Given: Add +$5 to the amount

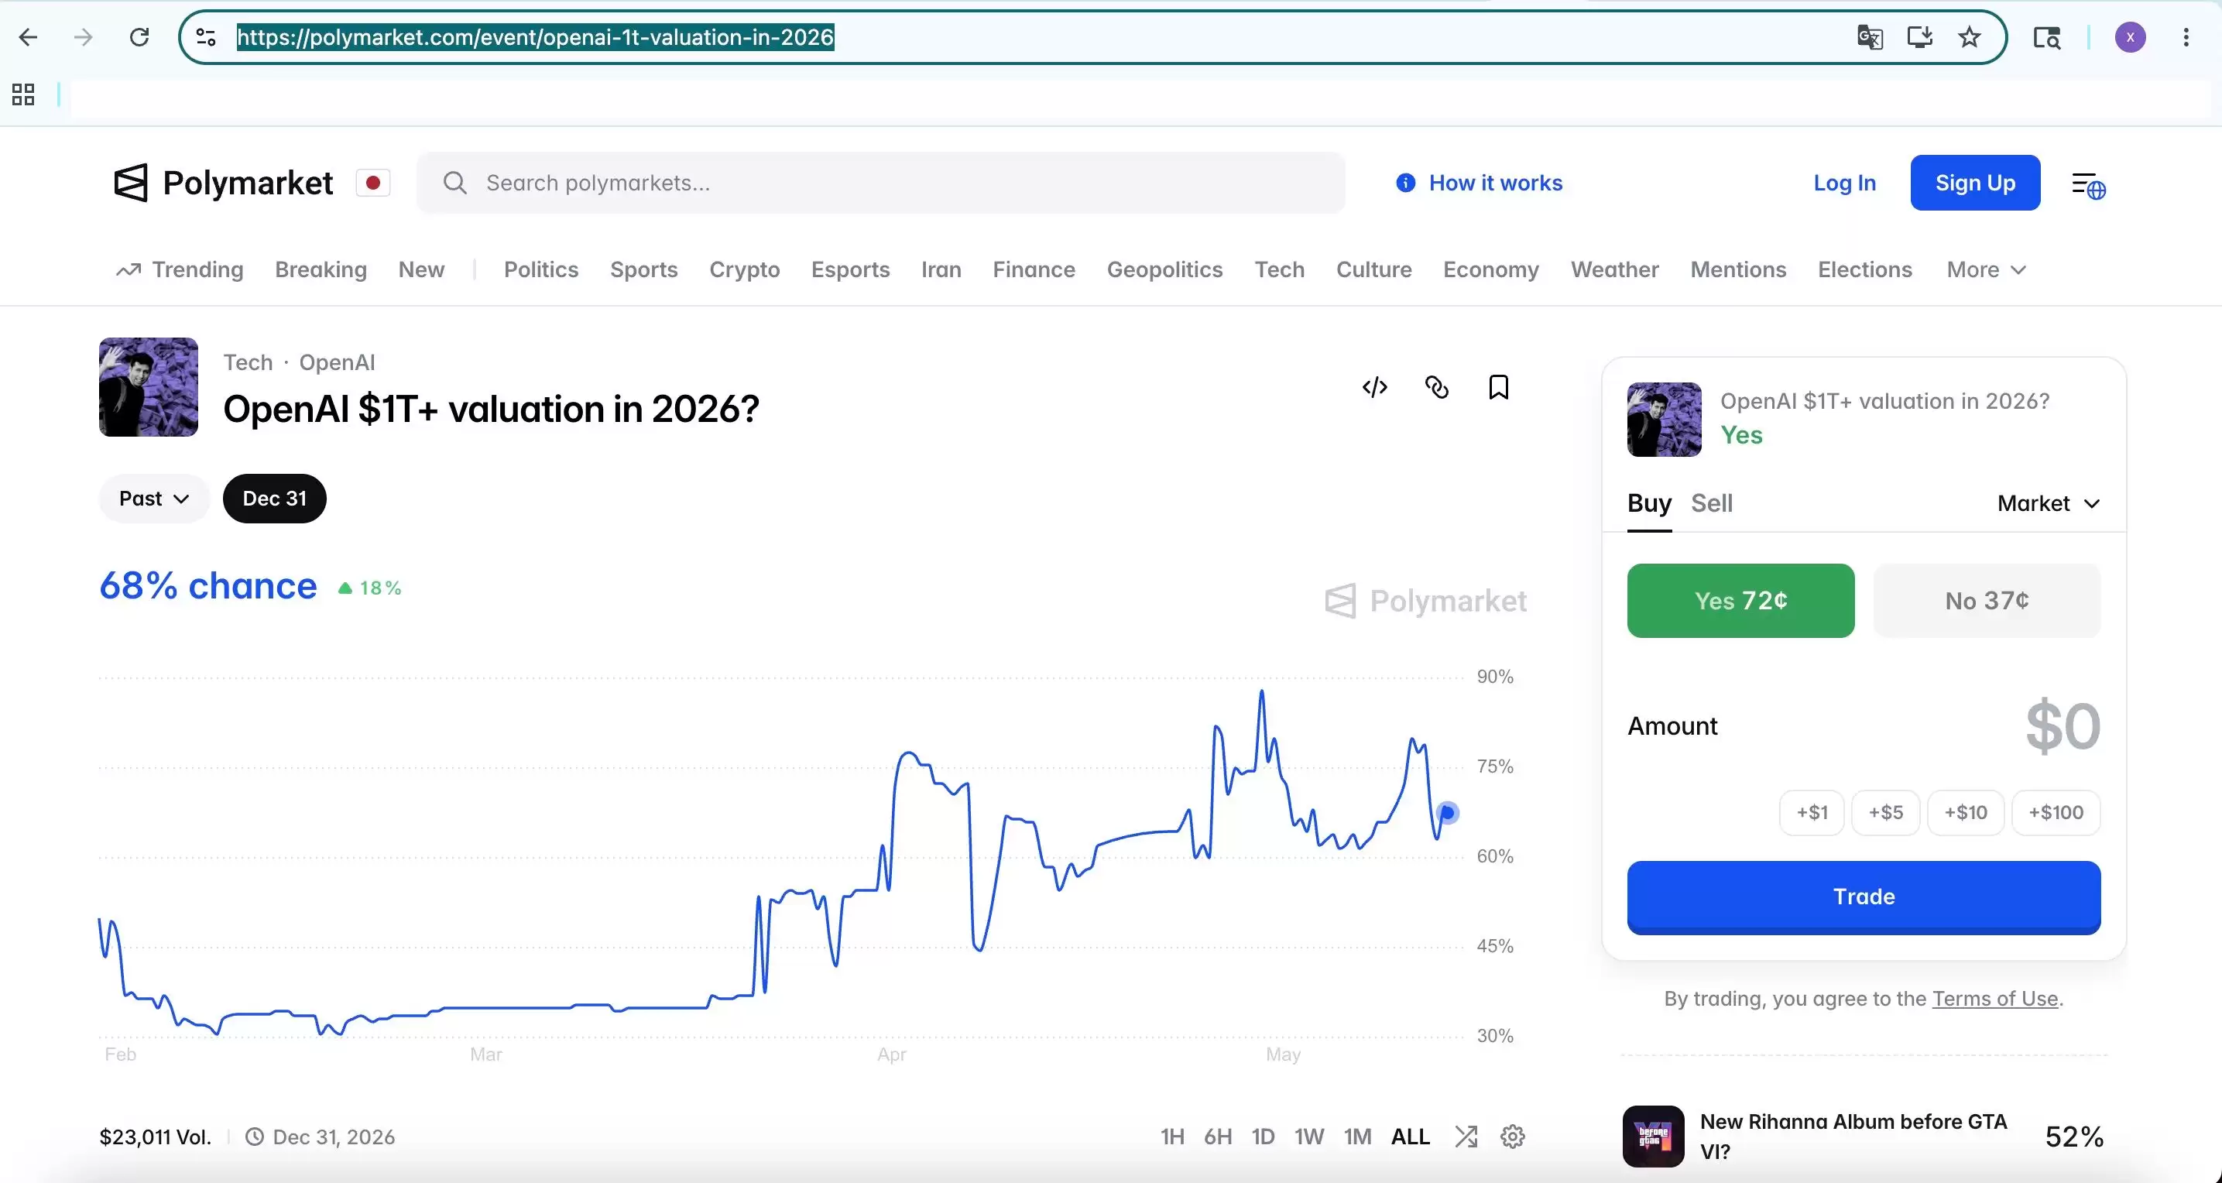Looking at the screenshot, I should pos(1885,813).
